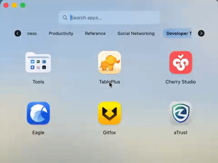Select the partially visible 'ness' tab
This screenshot has height=163, width=218.
coord(32,34)
